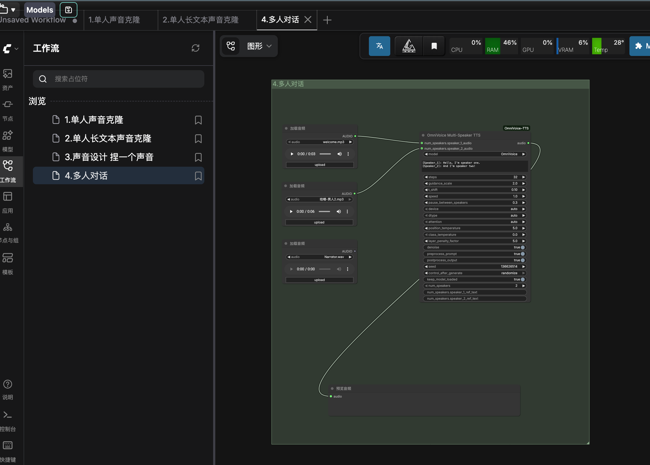Screen dimensions: 650x465
Task: Adjust the 哈喽-男人2.mp3 audio progress slider
Action: [x=324, y=212]
